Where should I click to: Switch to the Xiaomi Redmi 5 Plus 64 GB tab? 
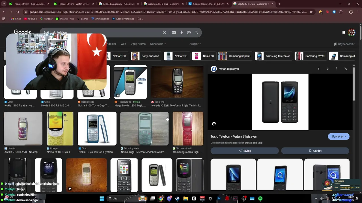(208, 4)
